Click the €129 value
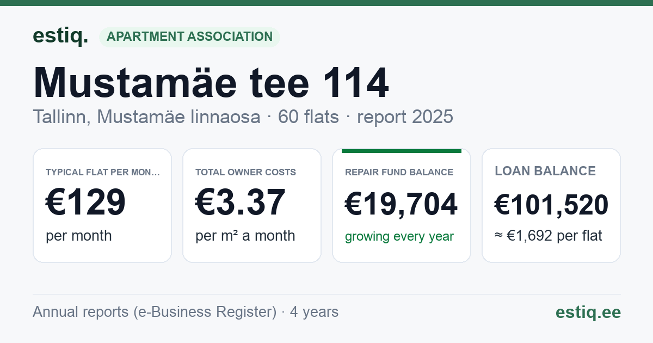653x343 pixels. [x=86, y=203]
